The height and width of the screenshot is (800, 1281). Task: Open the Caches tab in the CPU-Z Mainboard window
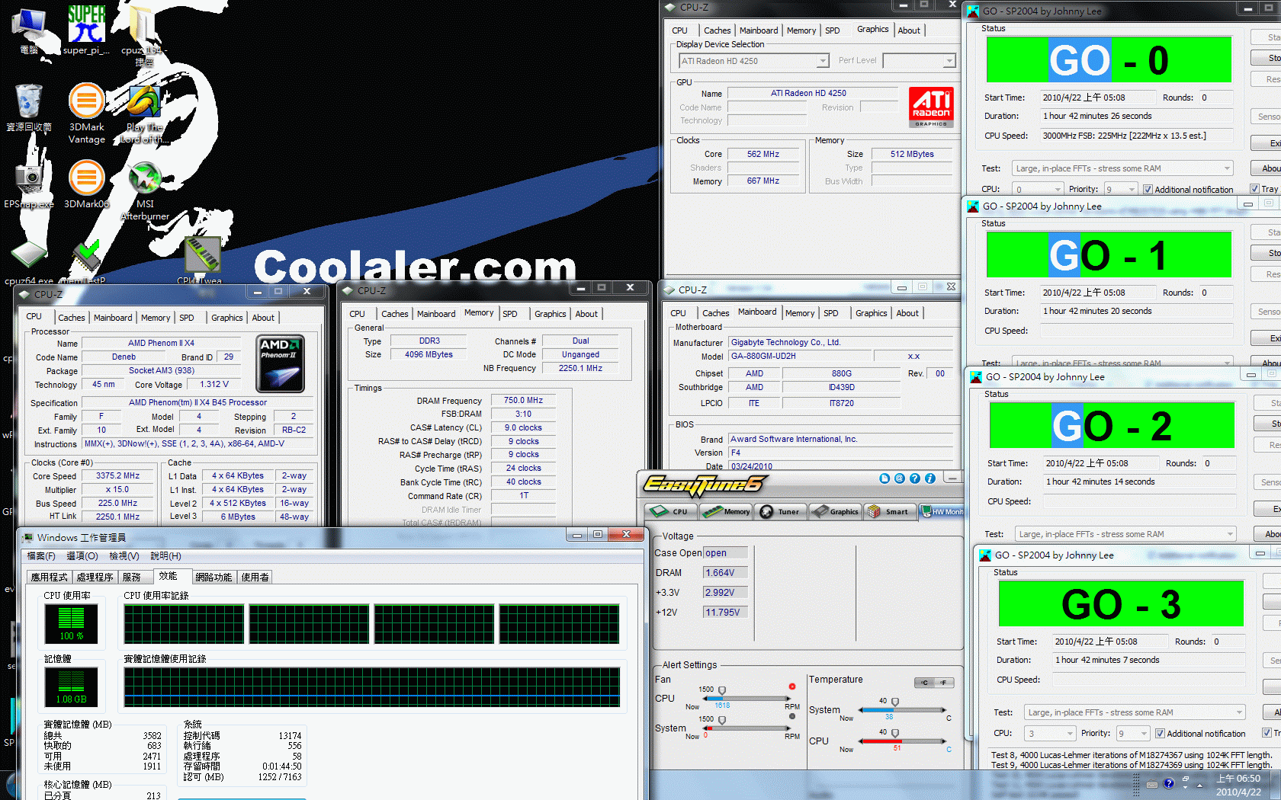point(715,313)
